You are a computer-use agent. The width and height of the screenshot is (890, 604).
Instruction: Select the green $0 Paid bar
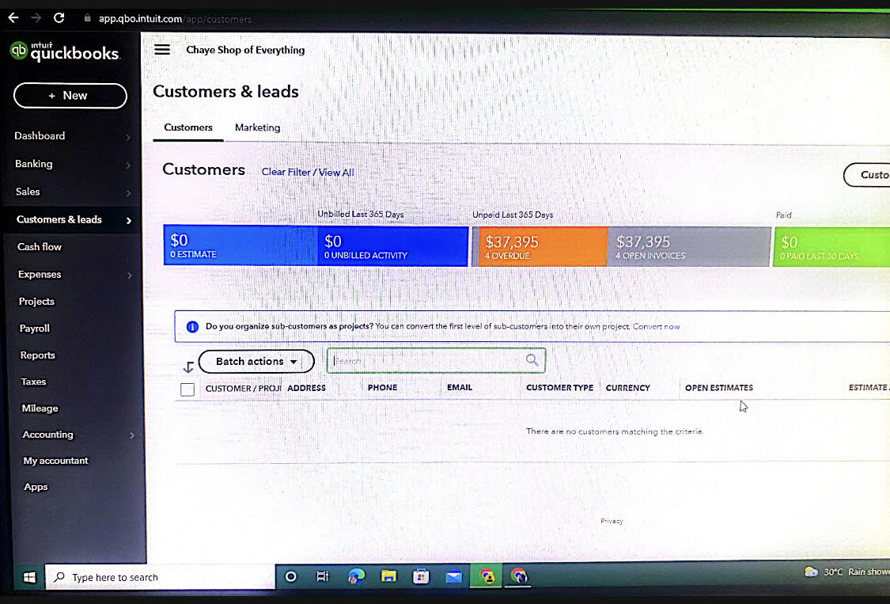point(831,247)
